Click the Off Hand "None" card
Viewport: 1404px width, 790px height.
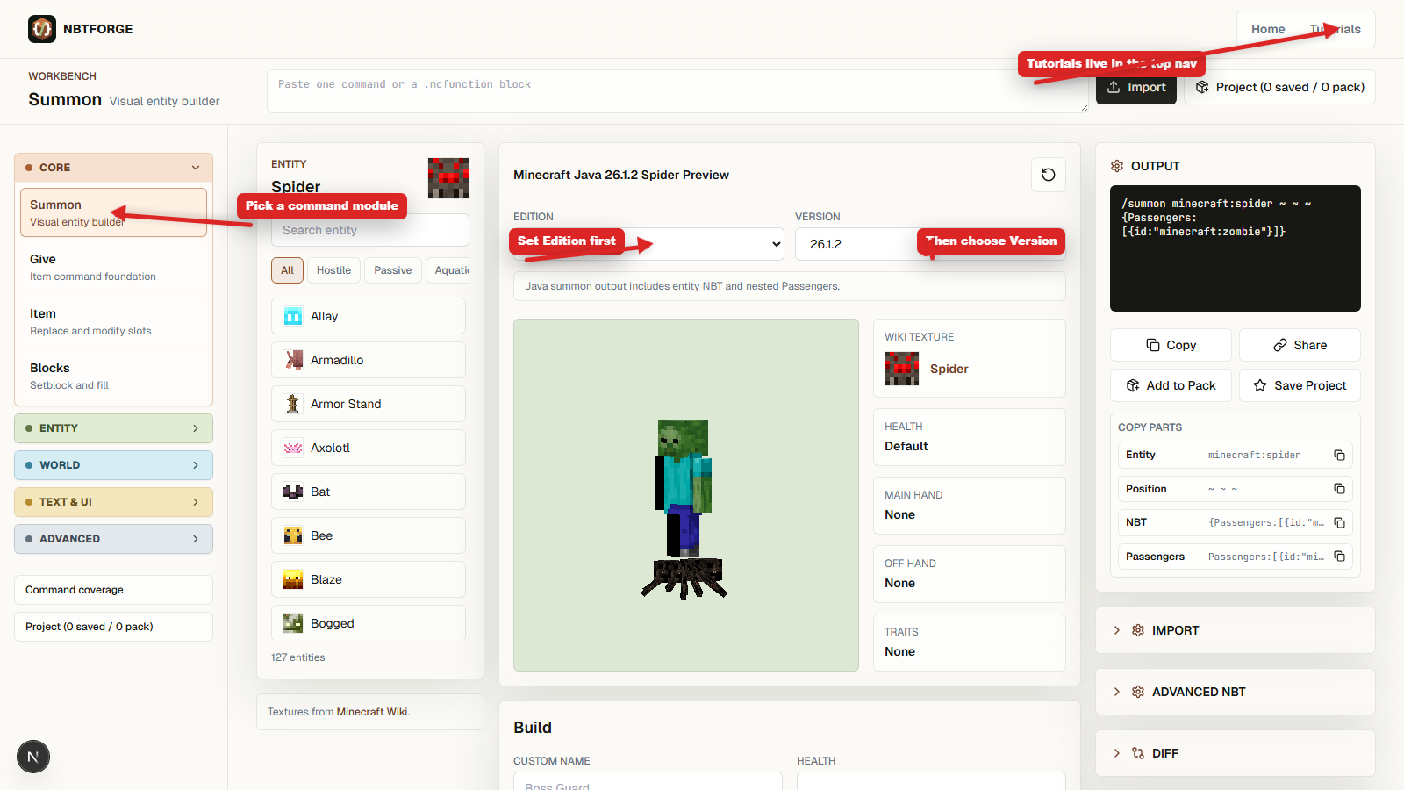point(970,574)
